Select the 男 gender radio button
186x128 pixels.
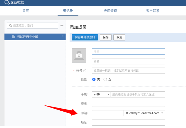click(x=94, y=80)
